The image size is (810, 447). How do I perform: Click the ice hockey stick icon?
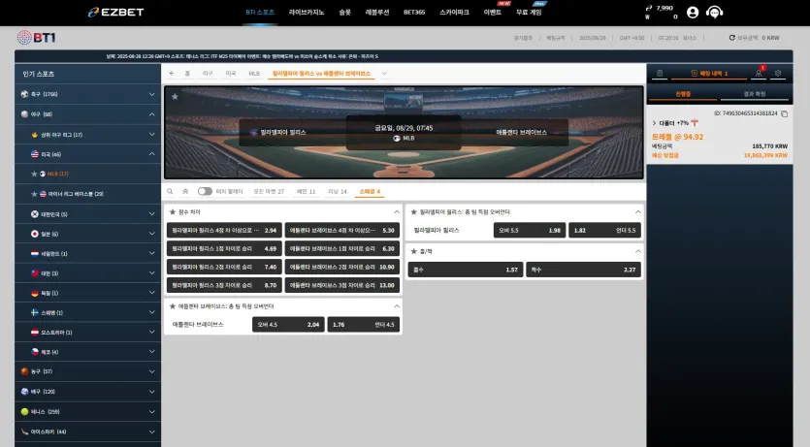click(x=24, y=431)
